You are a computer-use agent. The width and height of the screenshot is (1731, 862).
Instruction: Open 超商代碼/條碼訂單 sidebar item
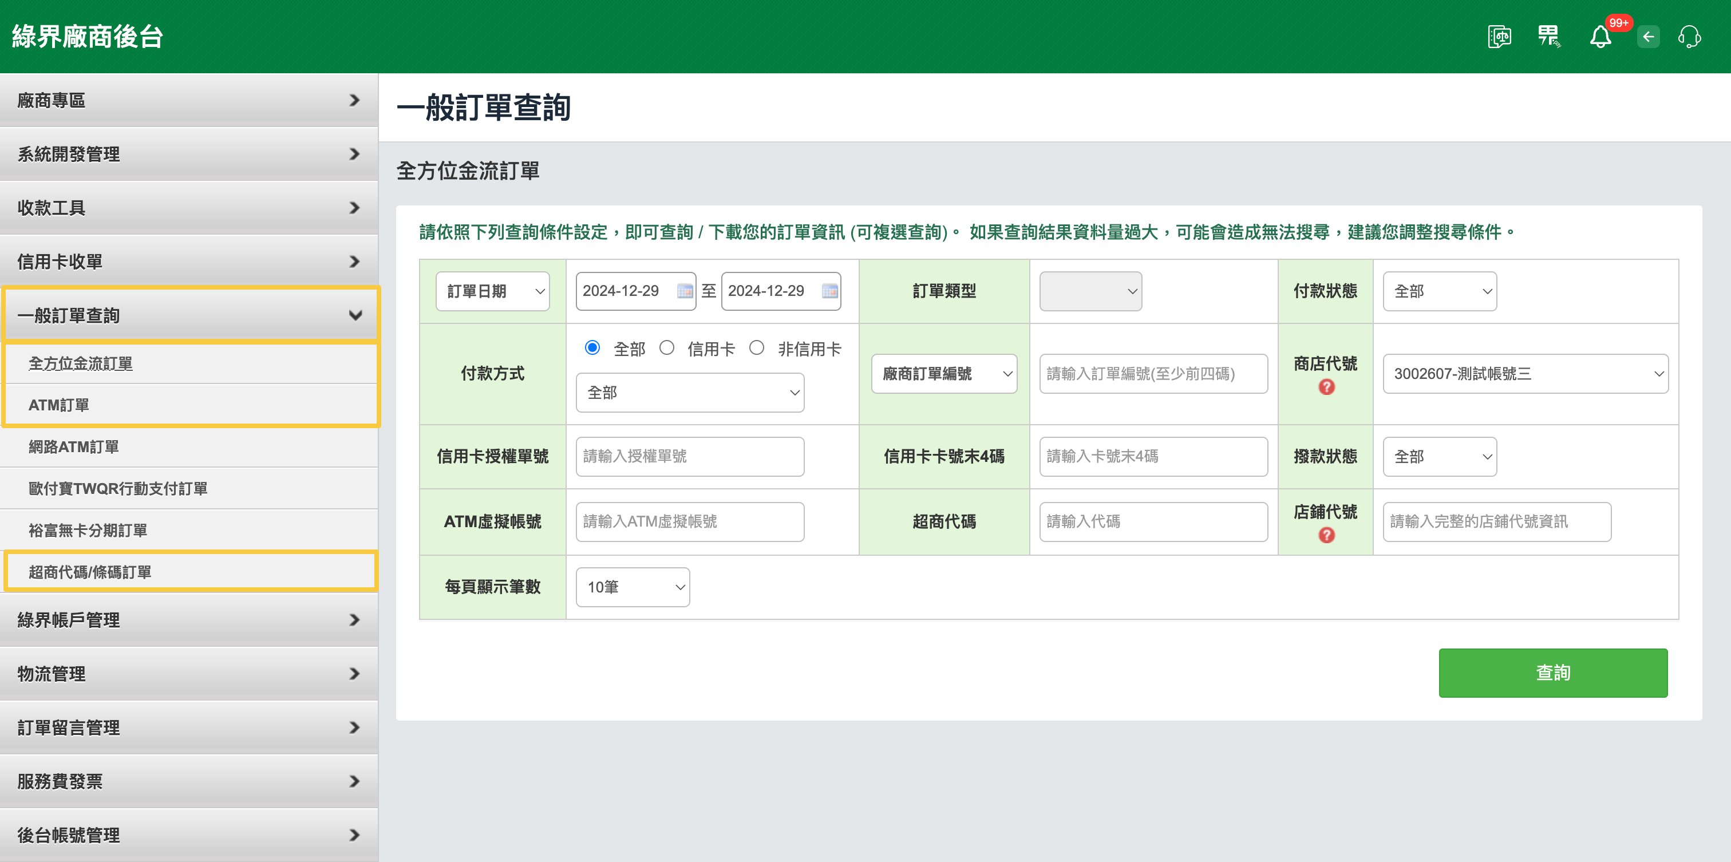pyautogui.click(x=90, y=572)
